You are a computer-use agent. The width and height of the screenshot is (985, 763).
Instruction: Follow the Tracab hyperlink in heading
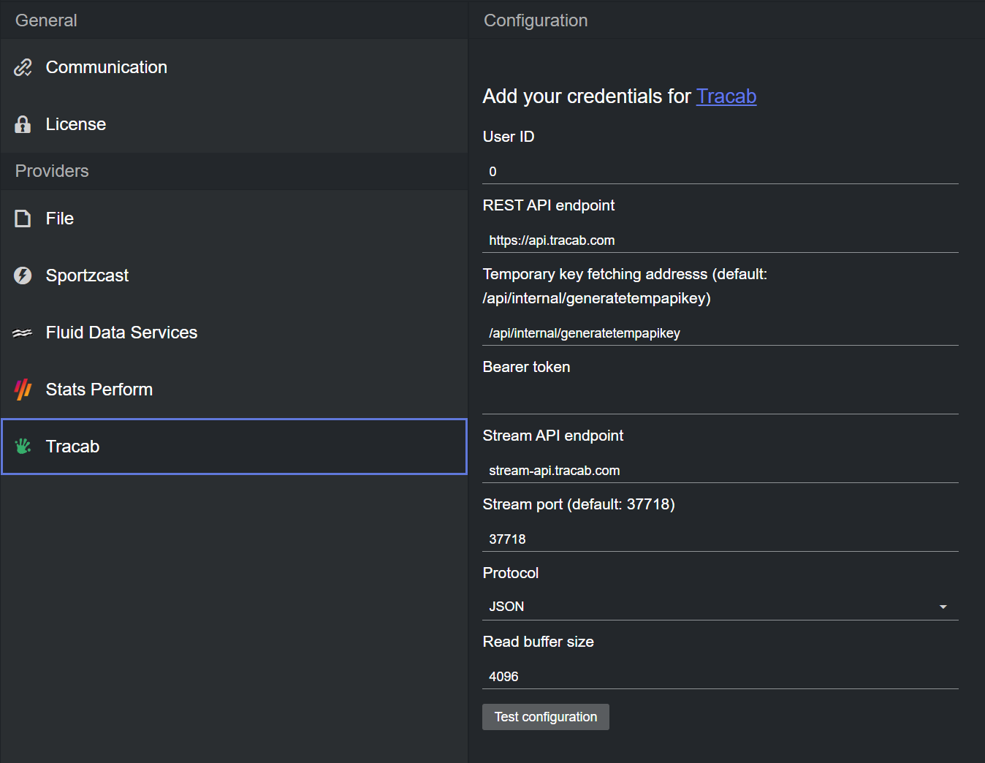coord(726,96)
